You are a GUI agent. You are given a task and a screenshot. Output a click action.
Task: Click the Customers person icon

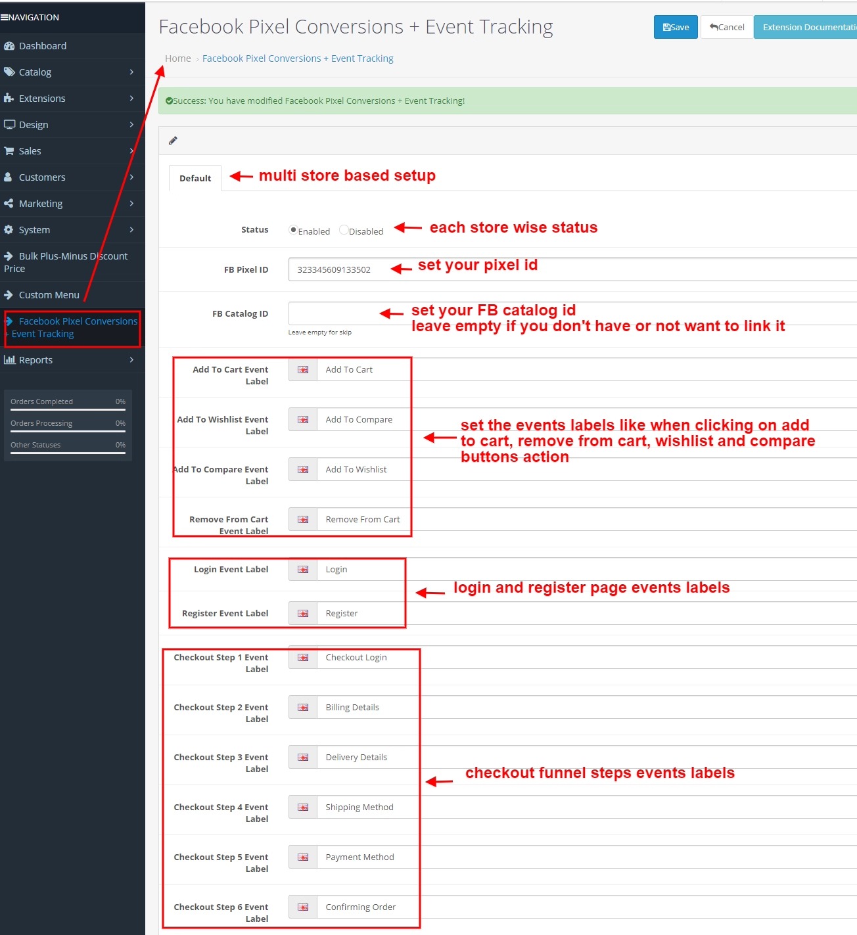pos(8,177)
